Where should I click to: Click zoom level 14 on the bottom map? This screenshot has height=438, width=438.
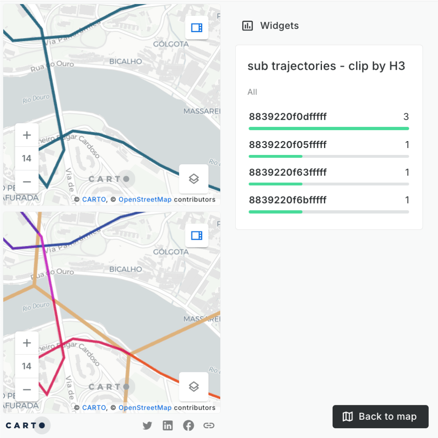[27, 366]
